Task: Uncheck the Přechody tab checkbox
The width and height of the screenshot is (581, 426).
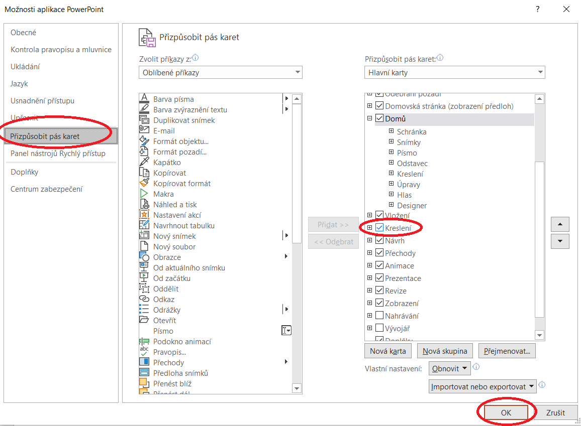Action: (379, 253)
